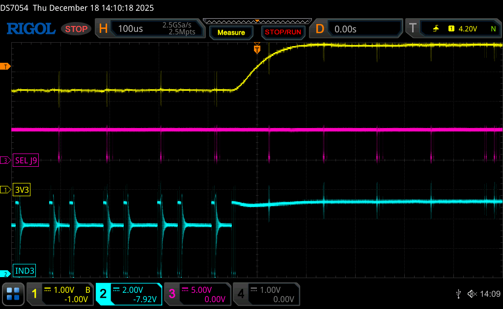Click the waveform memory position bar

(x=257, y=22)
